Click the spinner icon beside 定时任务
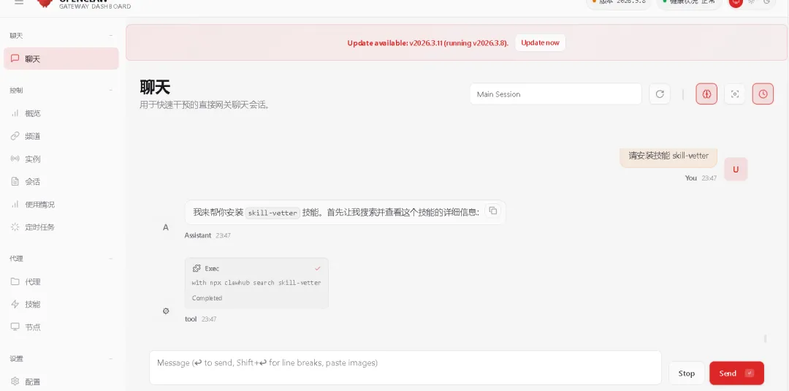The width and height of the screenshot is (789, 391). tap(15, 227)
